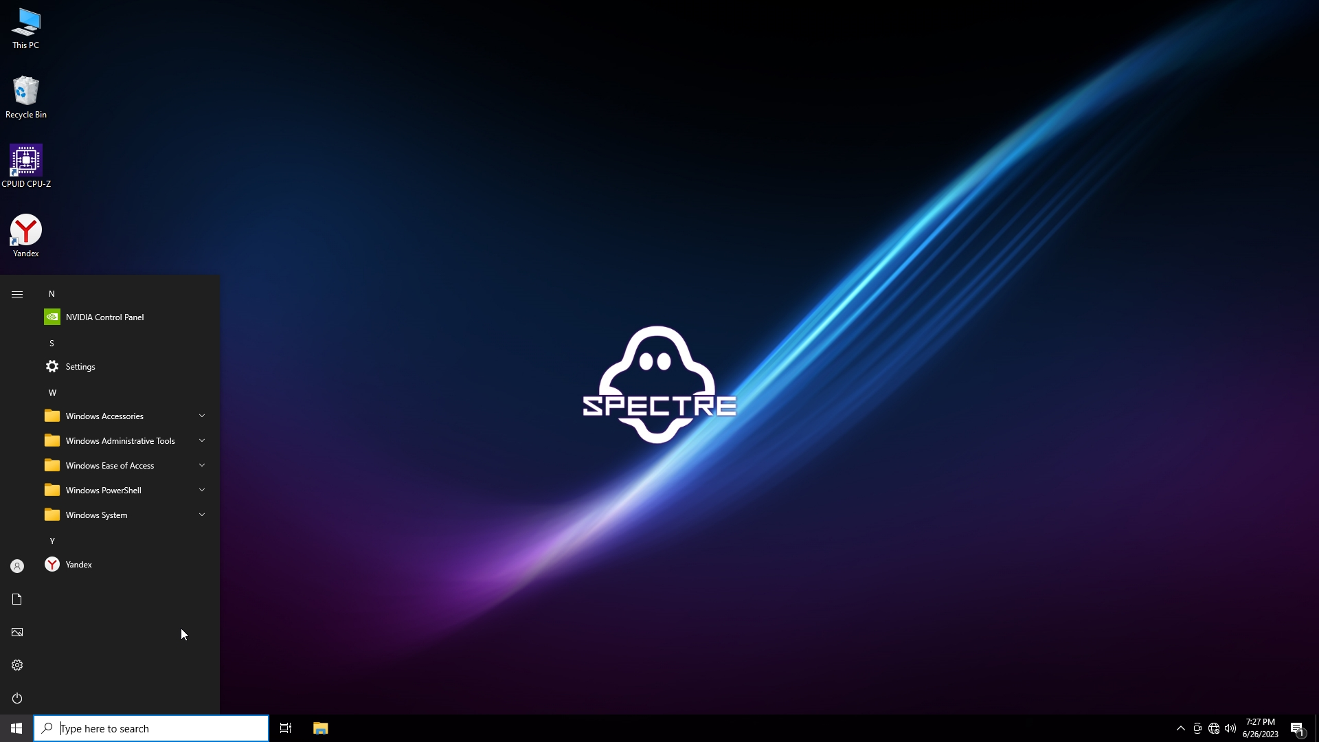Click the Start menu power icon
This screenshot has height=742, width=1319.
17,698
